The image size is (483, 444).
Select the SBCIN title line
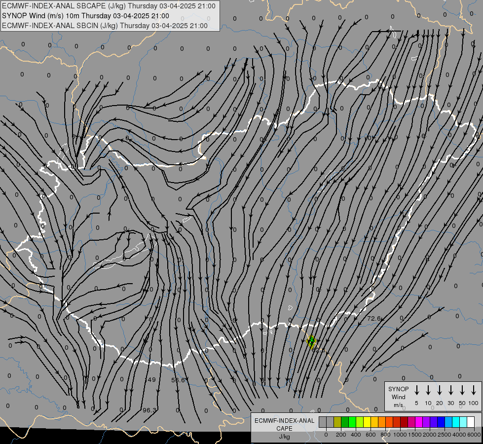[105, 26]
